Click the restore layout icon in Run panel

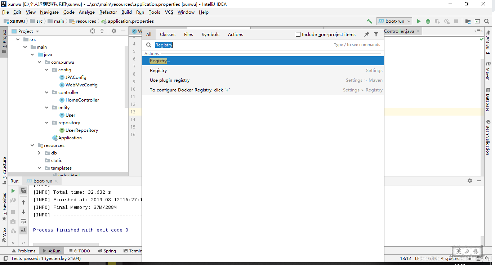pyautogui.click(x=23, y=191)
